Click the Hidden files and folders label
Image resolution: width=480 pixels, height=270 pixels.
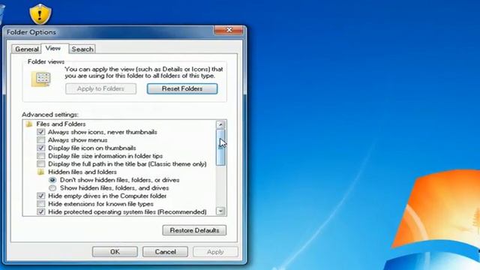(82, 172)
